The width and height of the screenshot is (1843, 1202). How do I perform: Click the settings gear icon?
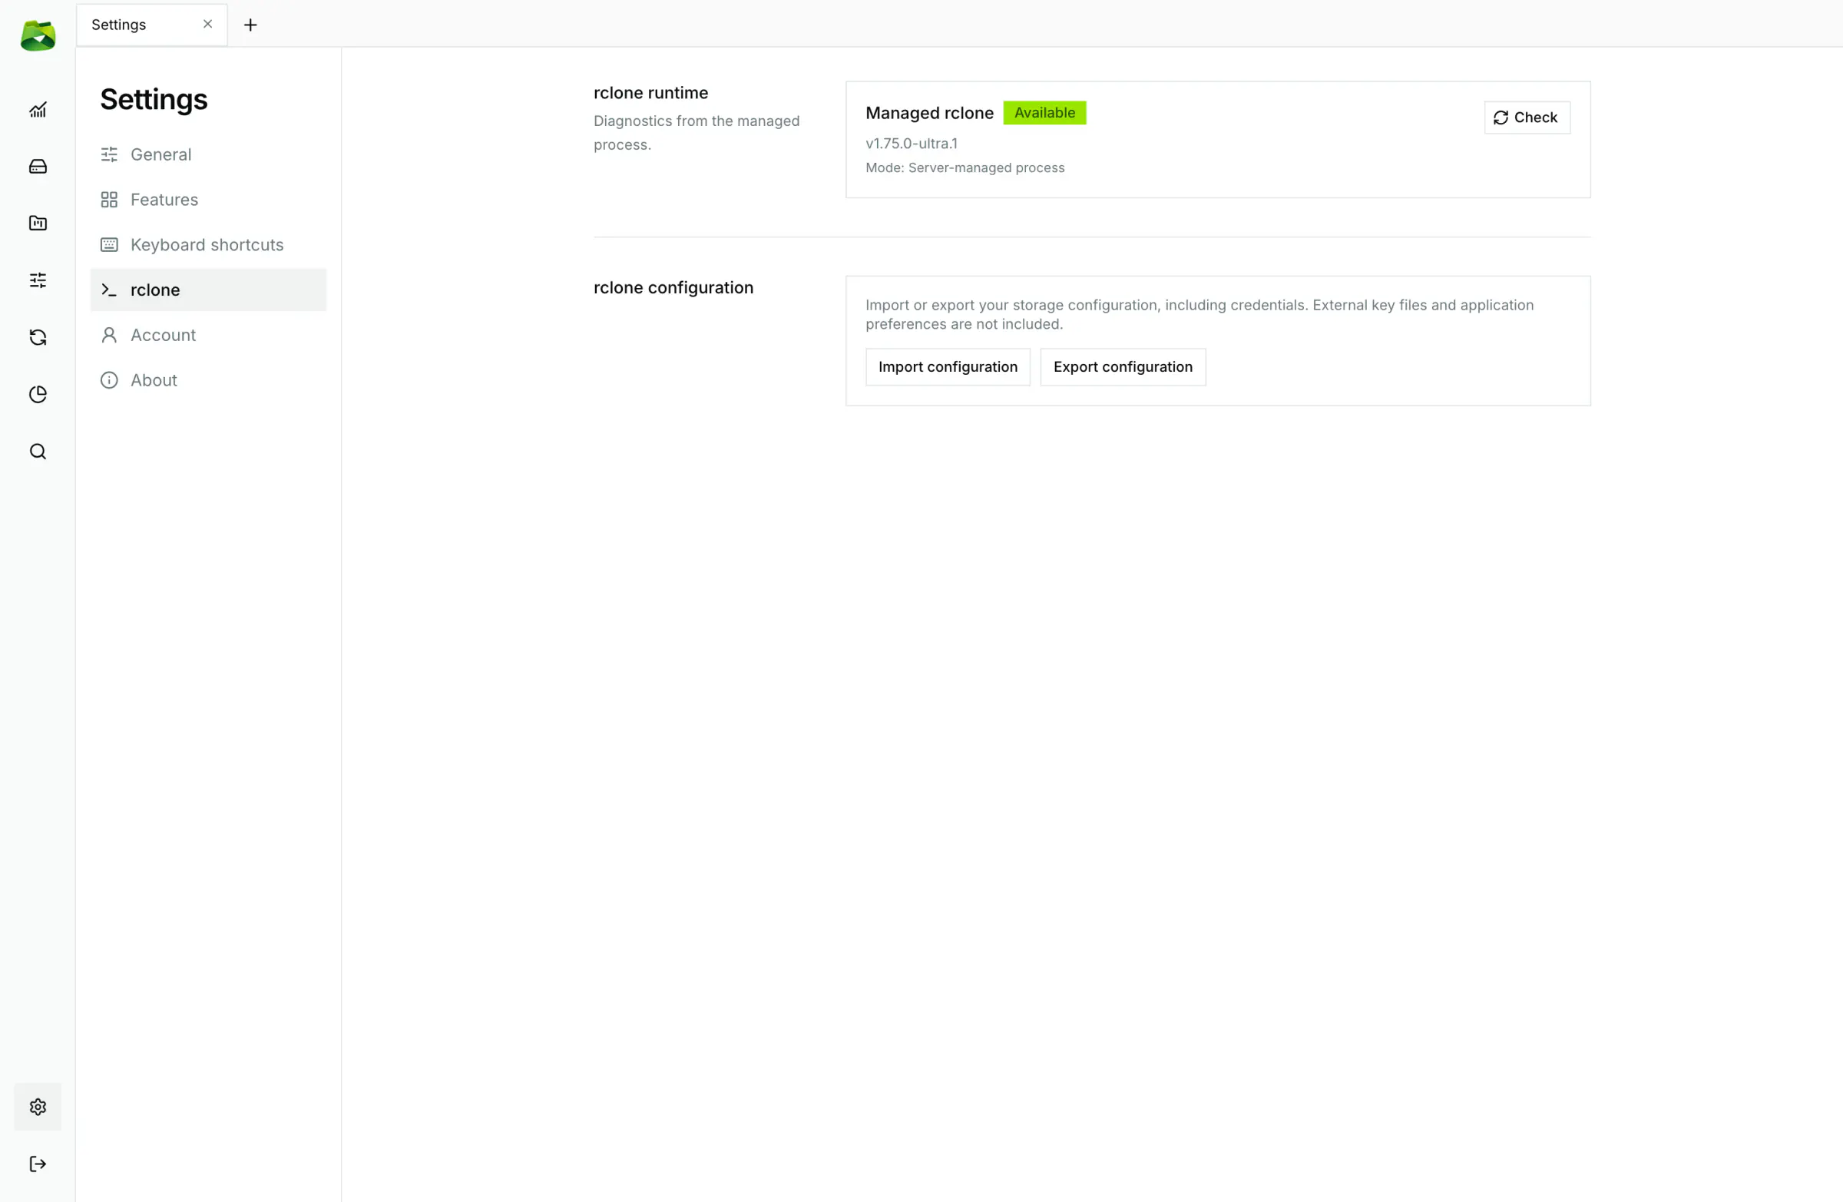pos(38,1107)
